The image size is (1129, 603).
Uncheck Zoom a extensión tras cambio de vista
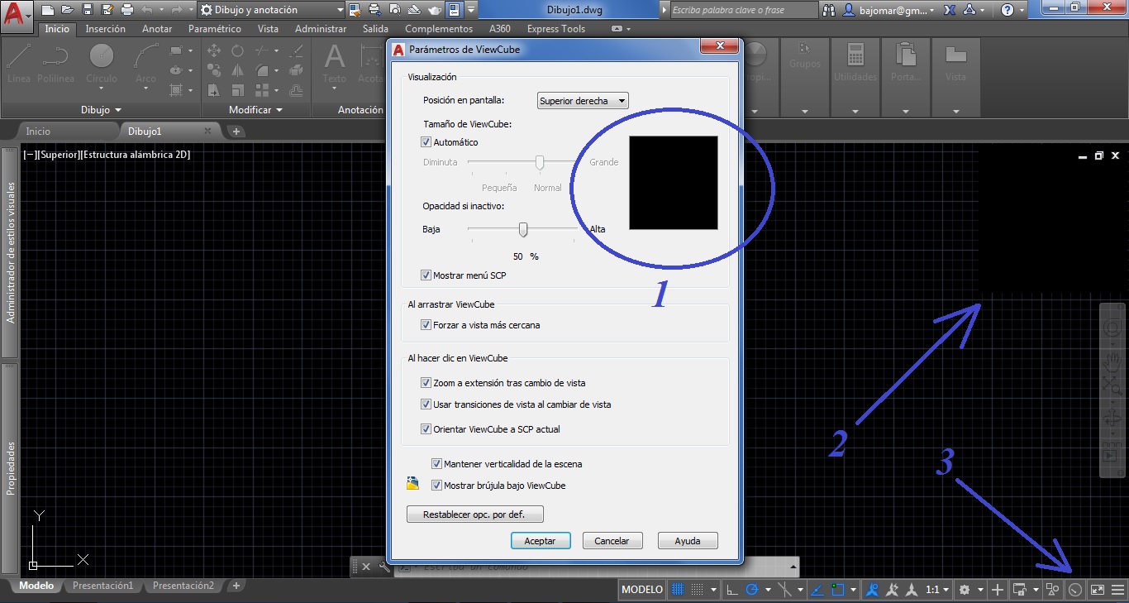426,383
